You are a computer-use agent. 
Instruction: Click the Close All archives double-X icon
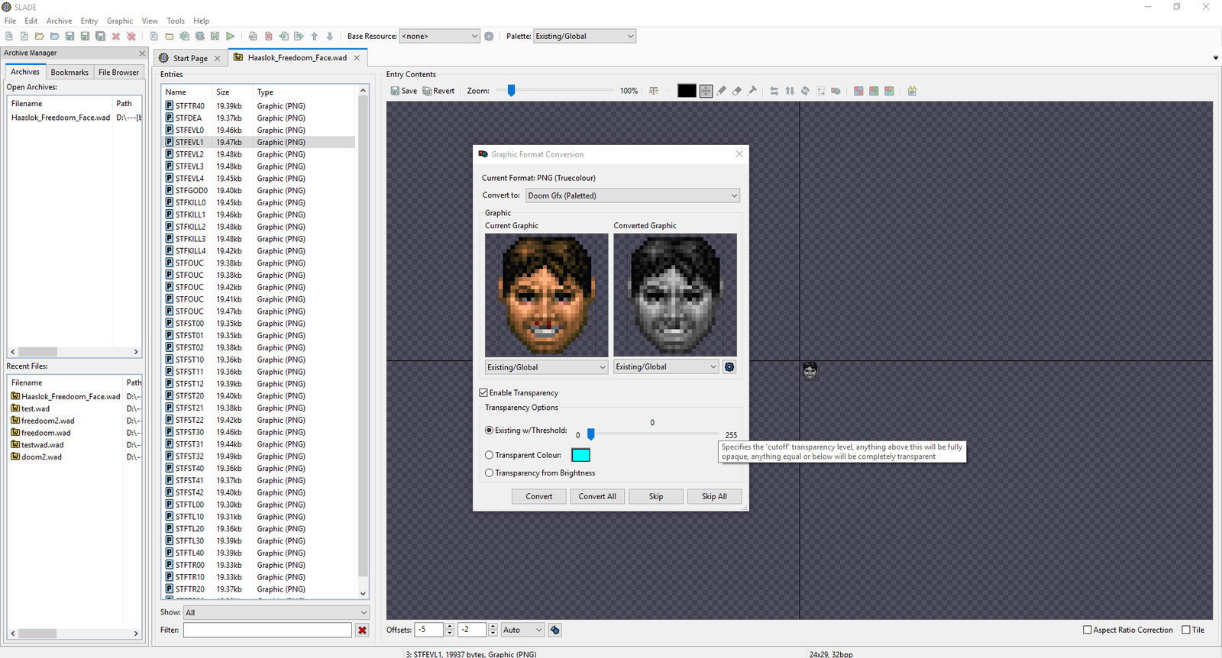coord(131,36)
